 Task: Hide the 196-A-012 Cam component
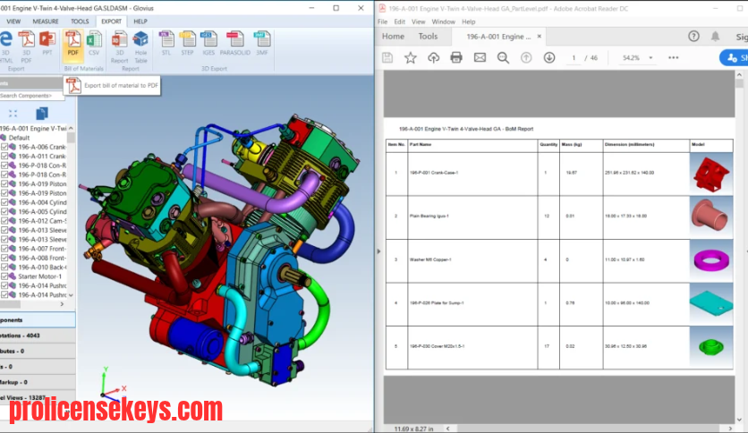click(x=4, y=221)
